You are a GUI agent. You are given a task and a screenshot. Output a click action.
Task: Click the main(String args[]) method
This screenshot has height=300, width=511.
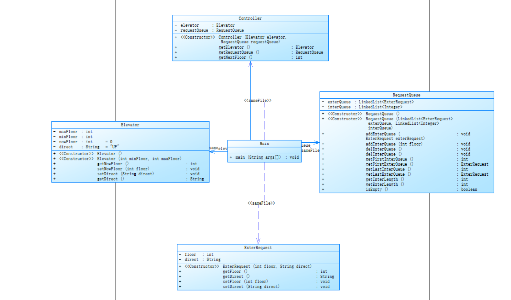264,157
